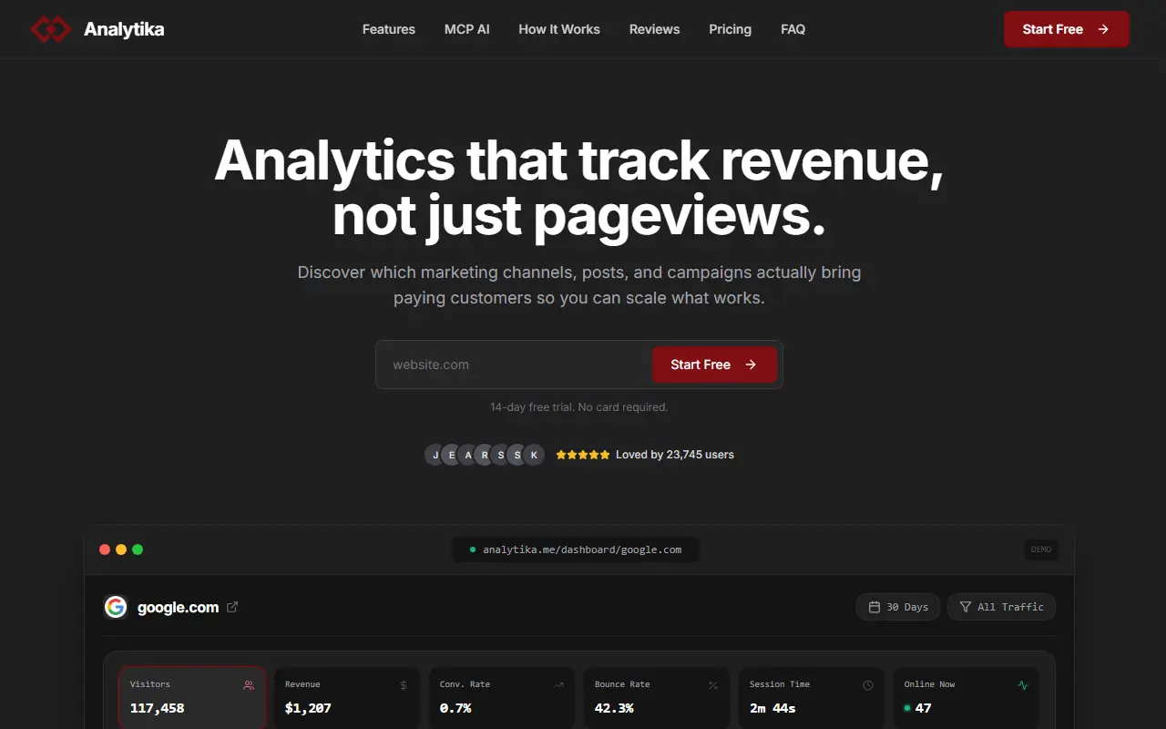This screenshot has height=729, width=1166.
Task: Click the analytika.me/dashboard/google.com address bar
Action: [576, 549]
